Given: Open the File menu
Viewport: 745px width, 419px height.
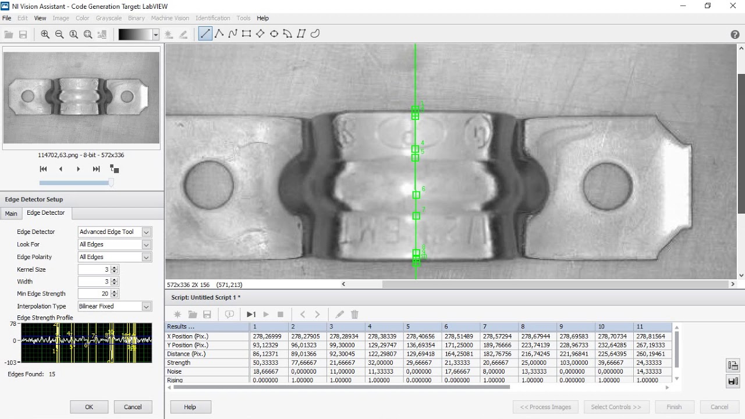Looking at the screenshot, I should (7, 18).
